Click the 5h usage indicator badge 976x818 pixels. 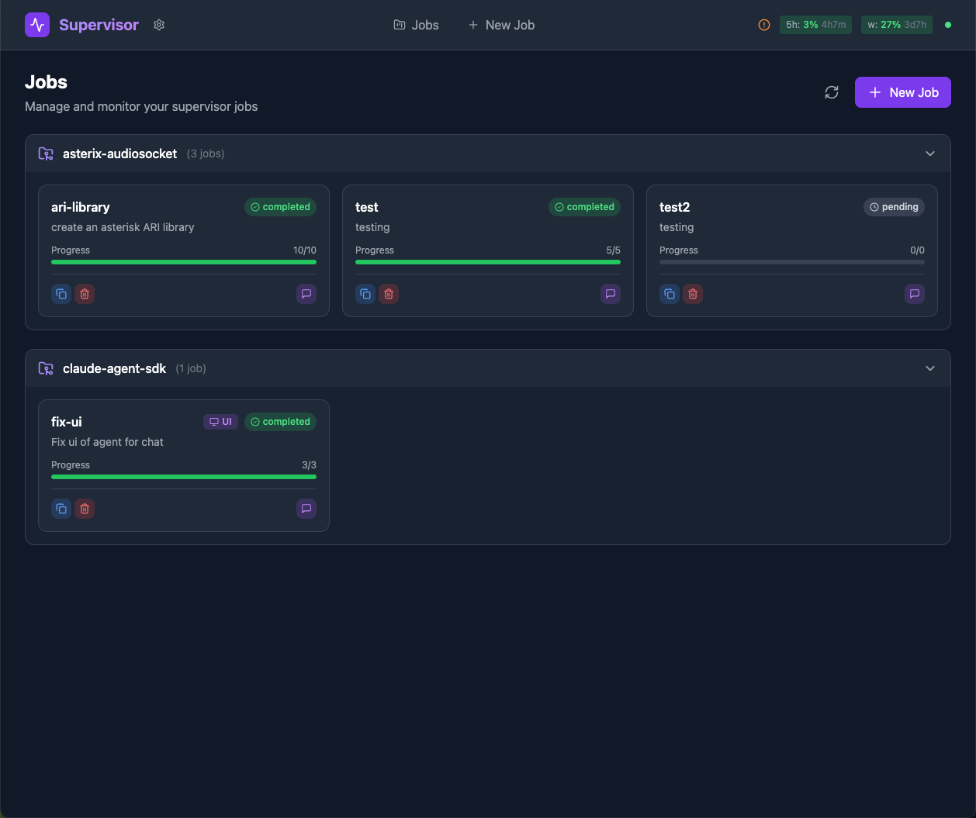point(815,25)
